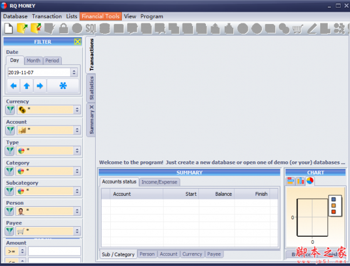Click the date input field 2019-11-07
The width and height of the screenshot is (350, 266).
click(x=39, y=72)
